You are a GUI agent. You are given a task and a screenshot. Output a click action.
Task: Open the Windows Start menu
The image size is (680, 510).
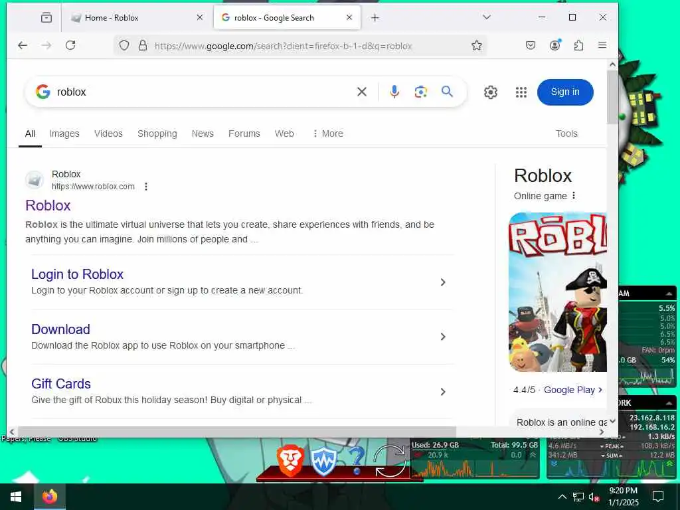pyautogui.click(x=16, y=497)
